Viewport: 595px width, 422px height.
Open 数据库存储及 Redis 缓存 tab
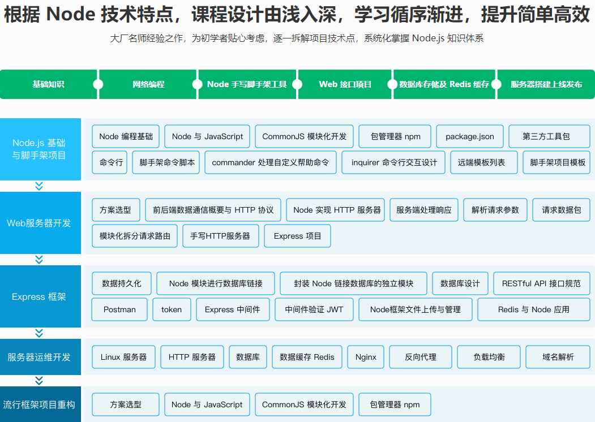[444, 84]
